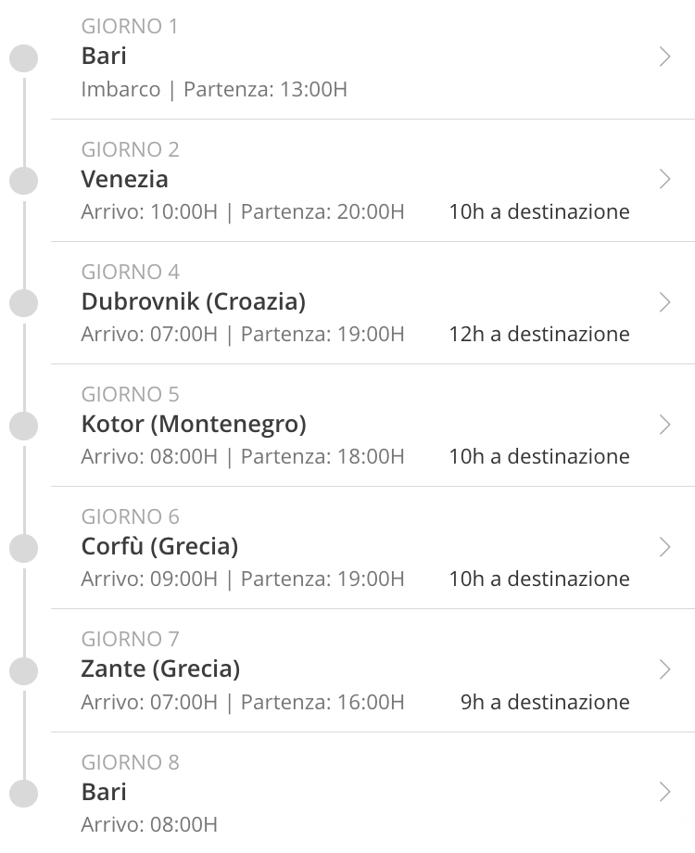The image size is (695, 853).
Task: Select the Corfù timeline dot
Action: pos(24,548)
